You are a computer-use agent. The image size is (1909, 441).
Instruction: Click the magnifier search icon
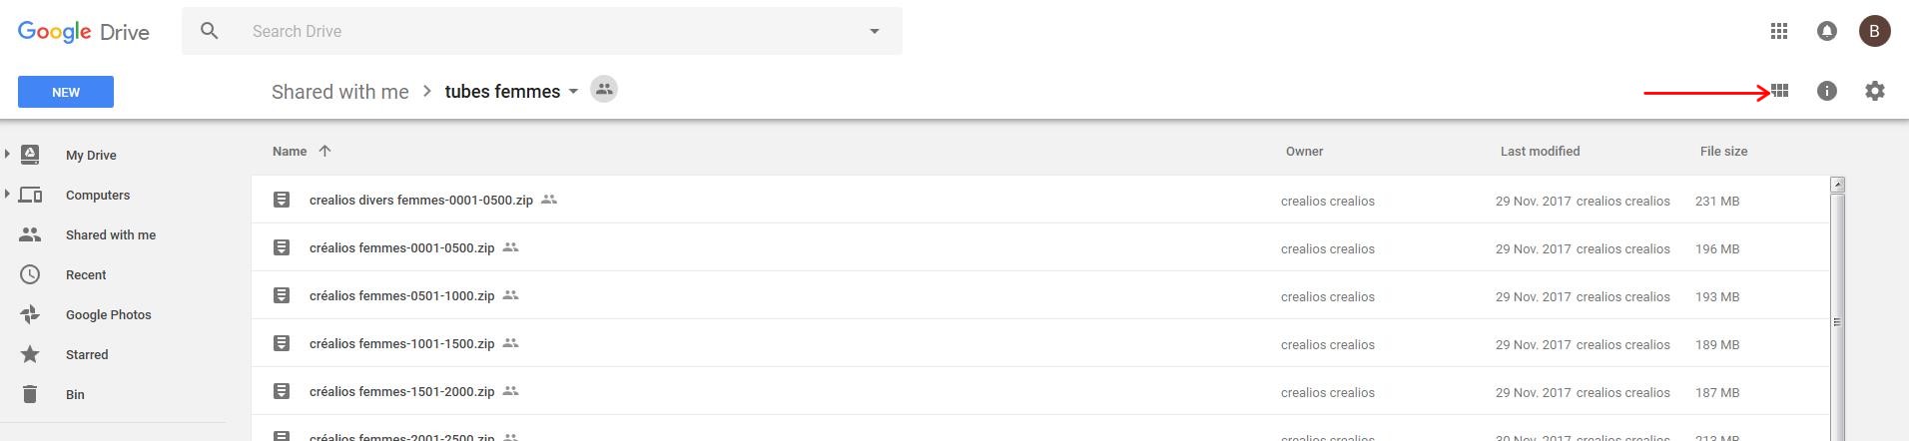(209, 31)
